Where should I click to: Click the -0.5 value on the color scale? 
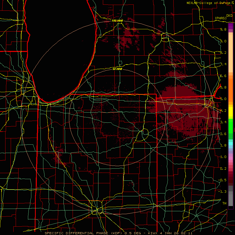click(222, 180)
